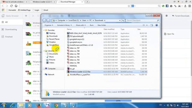Image resolution: width=192 pixels, height=108 pixels.
Task: Select Google Drive in Favorites
Action: point(52,45)
